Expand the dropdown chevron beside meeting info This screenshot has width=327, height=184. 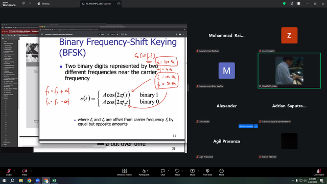(30, 4)
